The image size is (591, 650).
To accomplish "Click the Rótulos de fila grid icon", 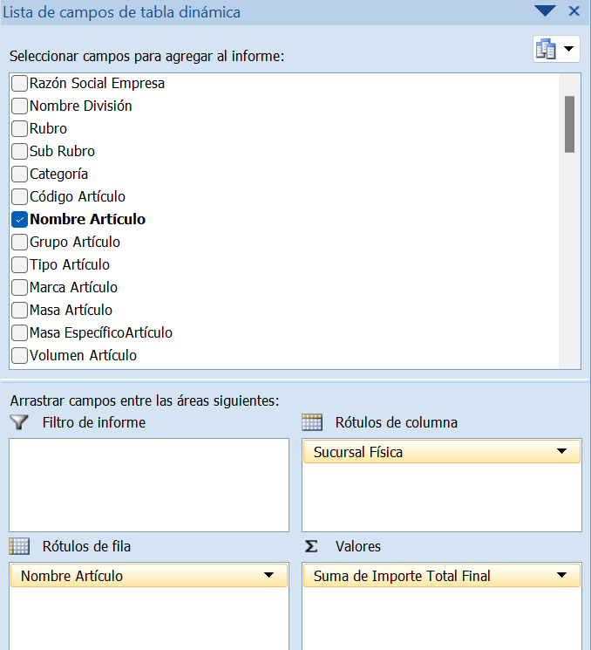I will coord(19,546).
